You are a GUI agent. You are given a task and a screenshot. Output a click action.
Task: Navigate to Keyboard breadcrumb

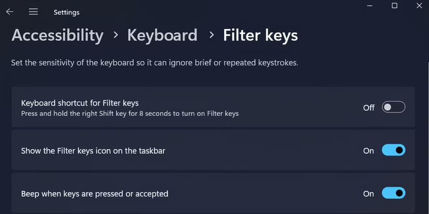(x=162, y=35)
